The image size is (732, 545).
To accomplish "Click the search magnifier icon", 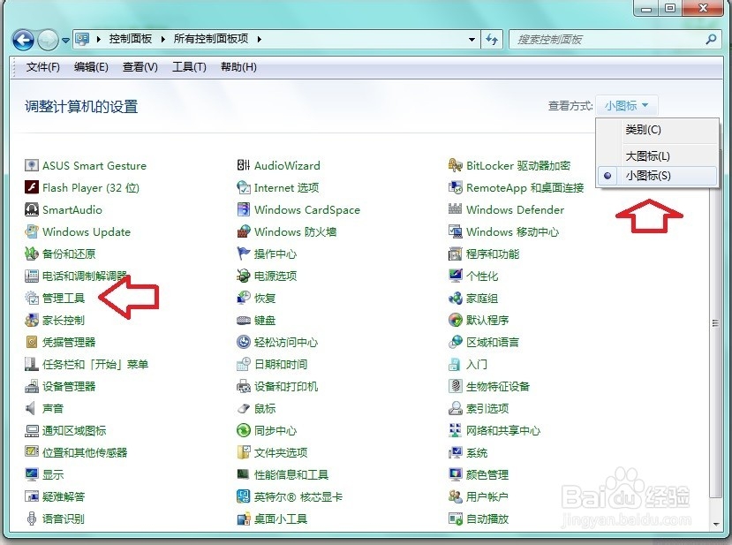I will [x=711, y=39].
